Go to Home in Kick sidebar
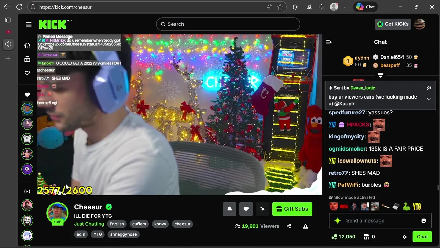 [27, 45]
